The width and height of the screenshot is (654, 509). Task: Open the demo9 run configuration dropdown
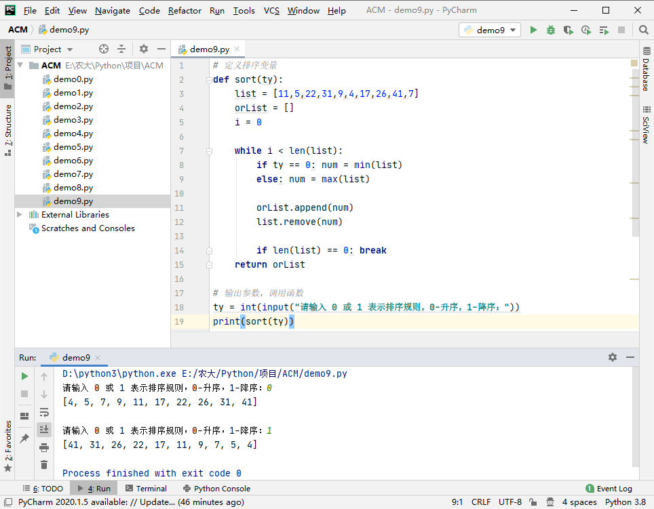(490, 30)
